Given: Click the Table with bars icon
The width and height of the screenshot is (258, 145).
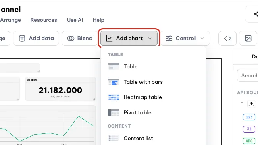Looking at the screenshot, I should pyautogui.click(x=114, y=82).
